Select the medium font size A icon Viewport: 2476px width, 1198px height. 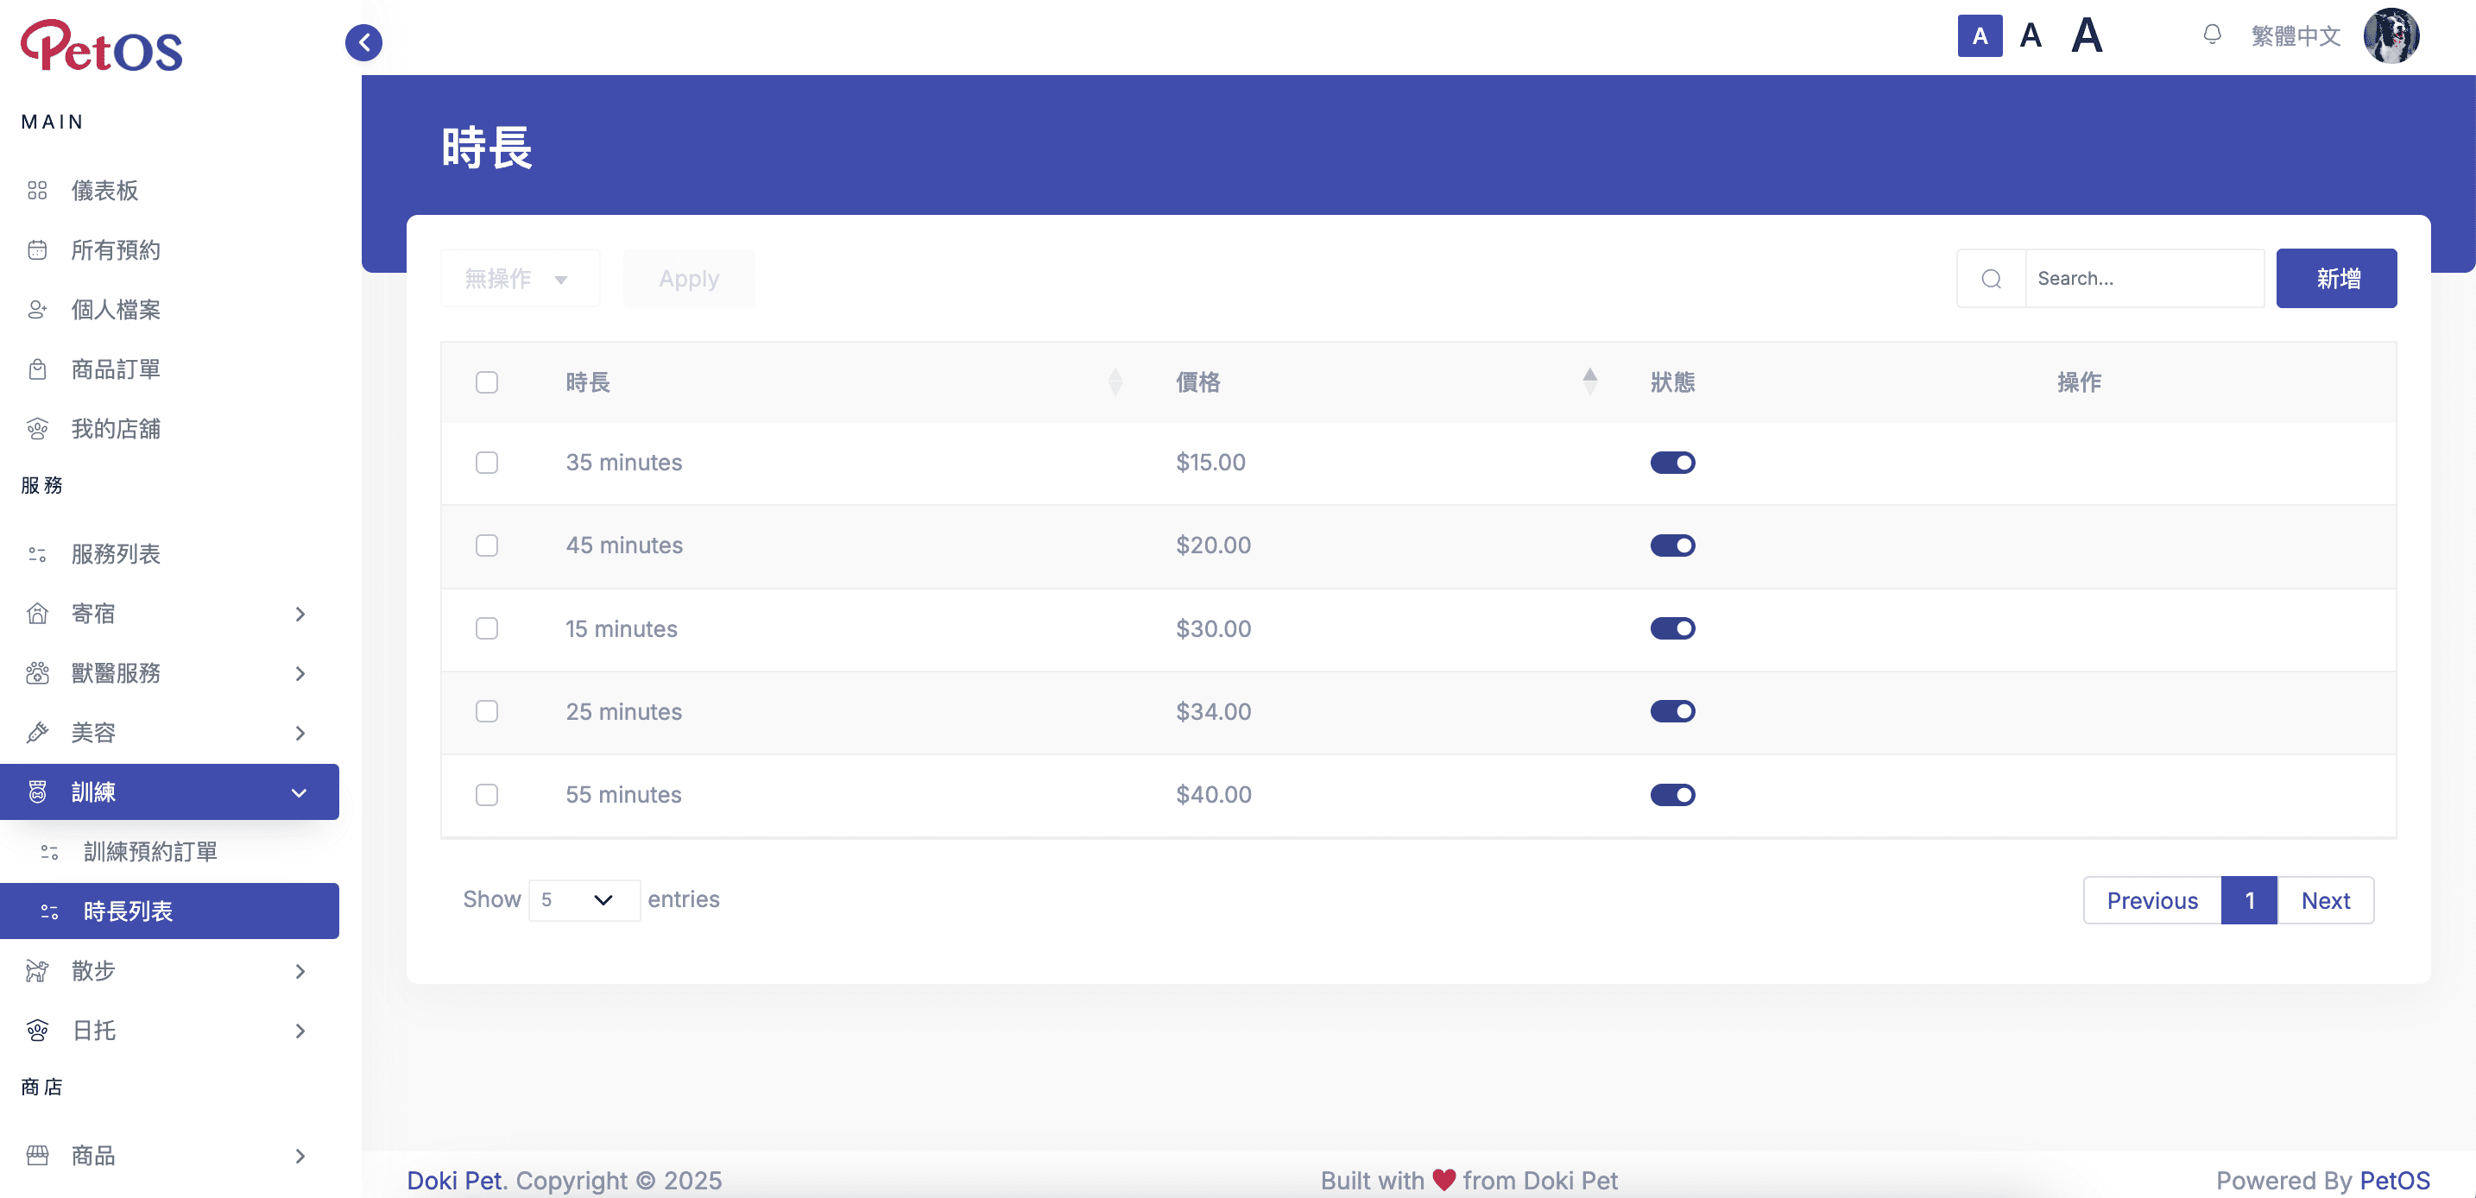tap(2030, 35)
